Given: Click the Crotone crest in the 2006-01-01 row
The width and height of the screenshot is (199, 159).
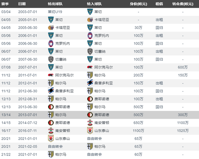Looking at the screenshot, I should click(x=90, y=36).
